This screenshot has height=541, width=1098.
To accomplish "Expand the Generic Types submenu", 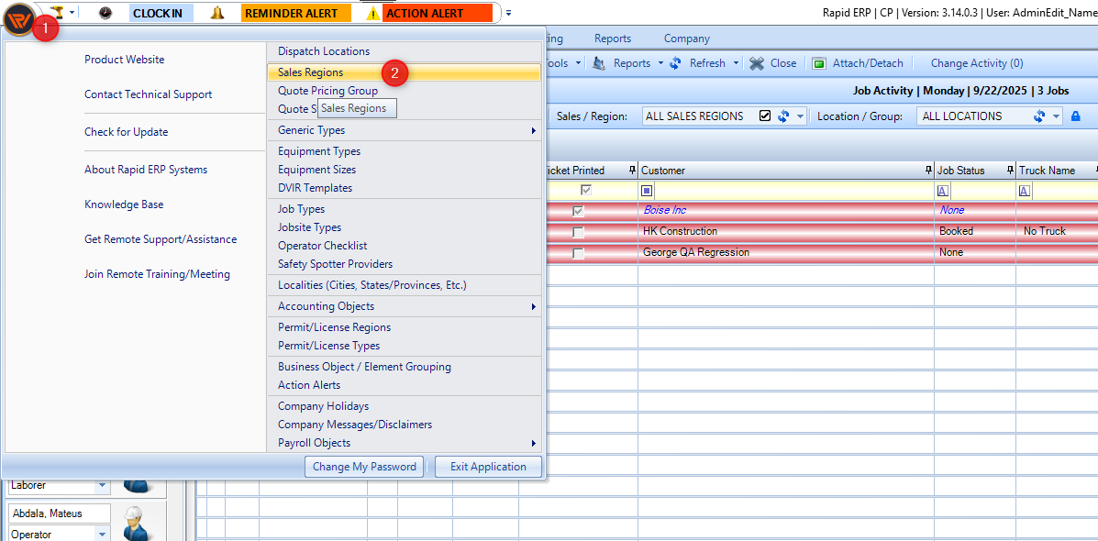I will tap(404, 130).
